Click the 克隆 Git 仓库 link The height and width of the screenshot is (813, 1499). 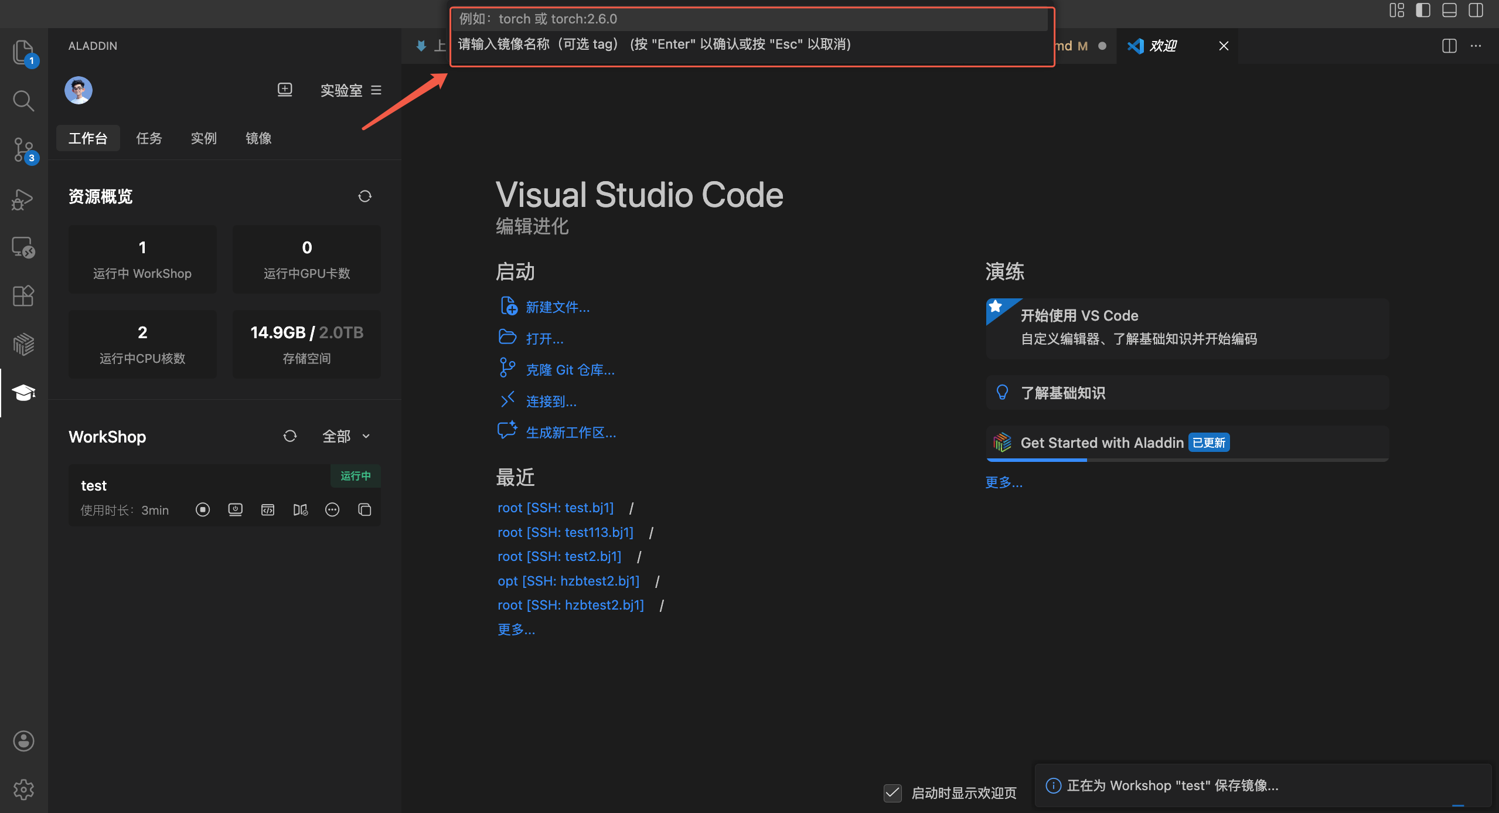click(x=570, y=370)
